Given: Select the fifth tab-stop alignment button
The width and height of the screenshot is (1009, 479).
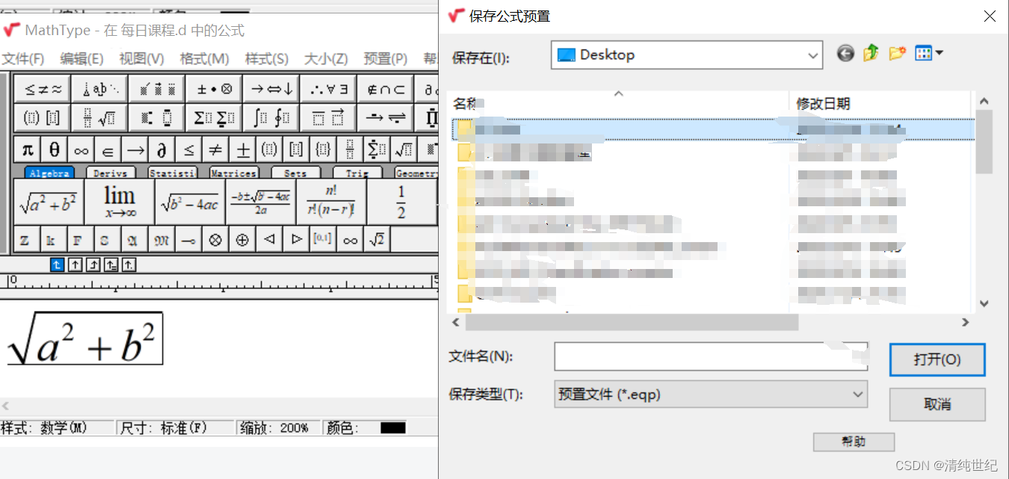Looking at the screenshot, I should [129, 265].
